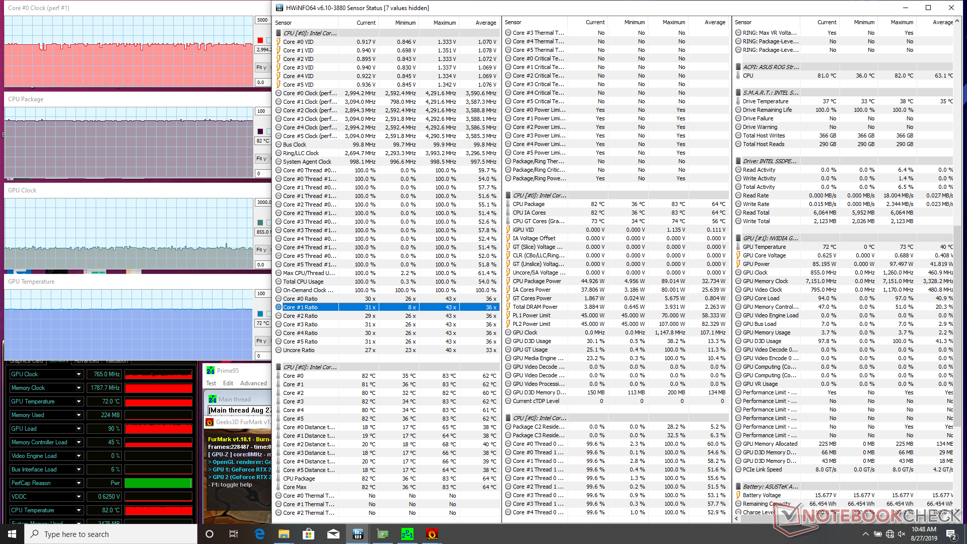The image size is (967, 544).
Task: Switch to the FurMark taskbar icon
Action: pyautogui.click(x=432, y=534)
